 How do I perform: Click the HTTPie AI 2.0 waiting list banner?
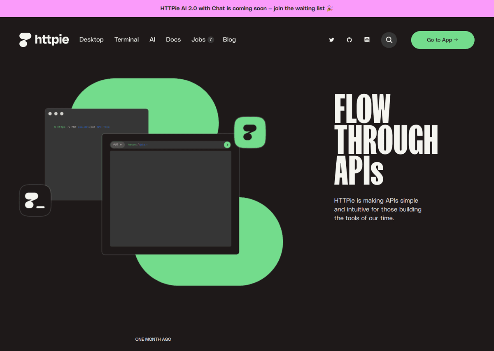point(247,8)
